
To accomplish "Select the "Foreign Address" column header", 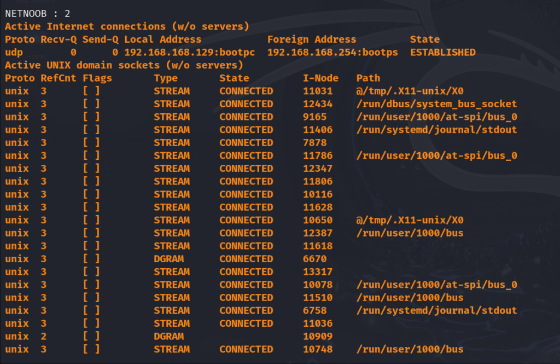I will (x=312, y=39).
